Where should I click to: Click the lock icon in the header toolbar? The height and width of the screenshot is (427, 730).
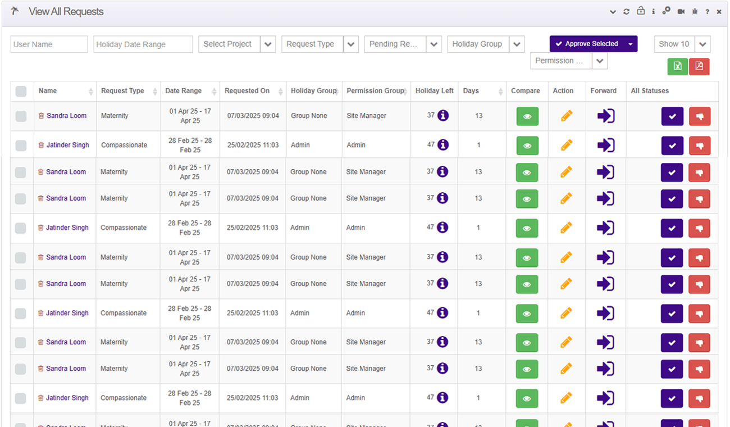click(641, 11)
